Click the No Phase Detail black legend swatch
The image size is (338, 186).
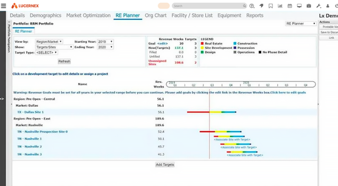pos(260,52)
